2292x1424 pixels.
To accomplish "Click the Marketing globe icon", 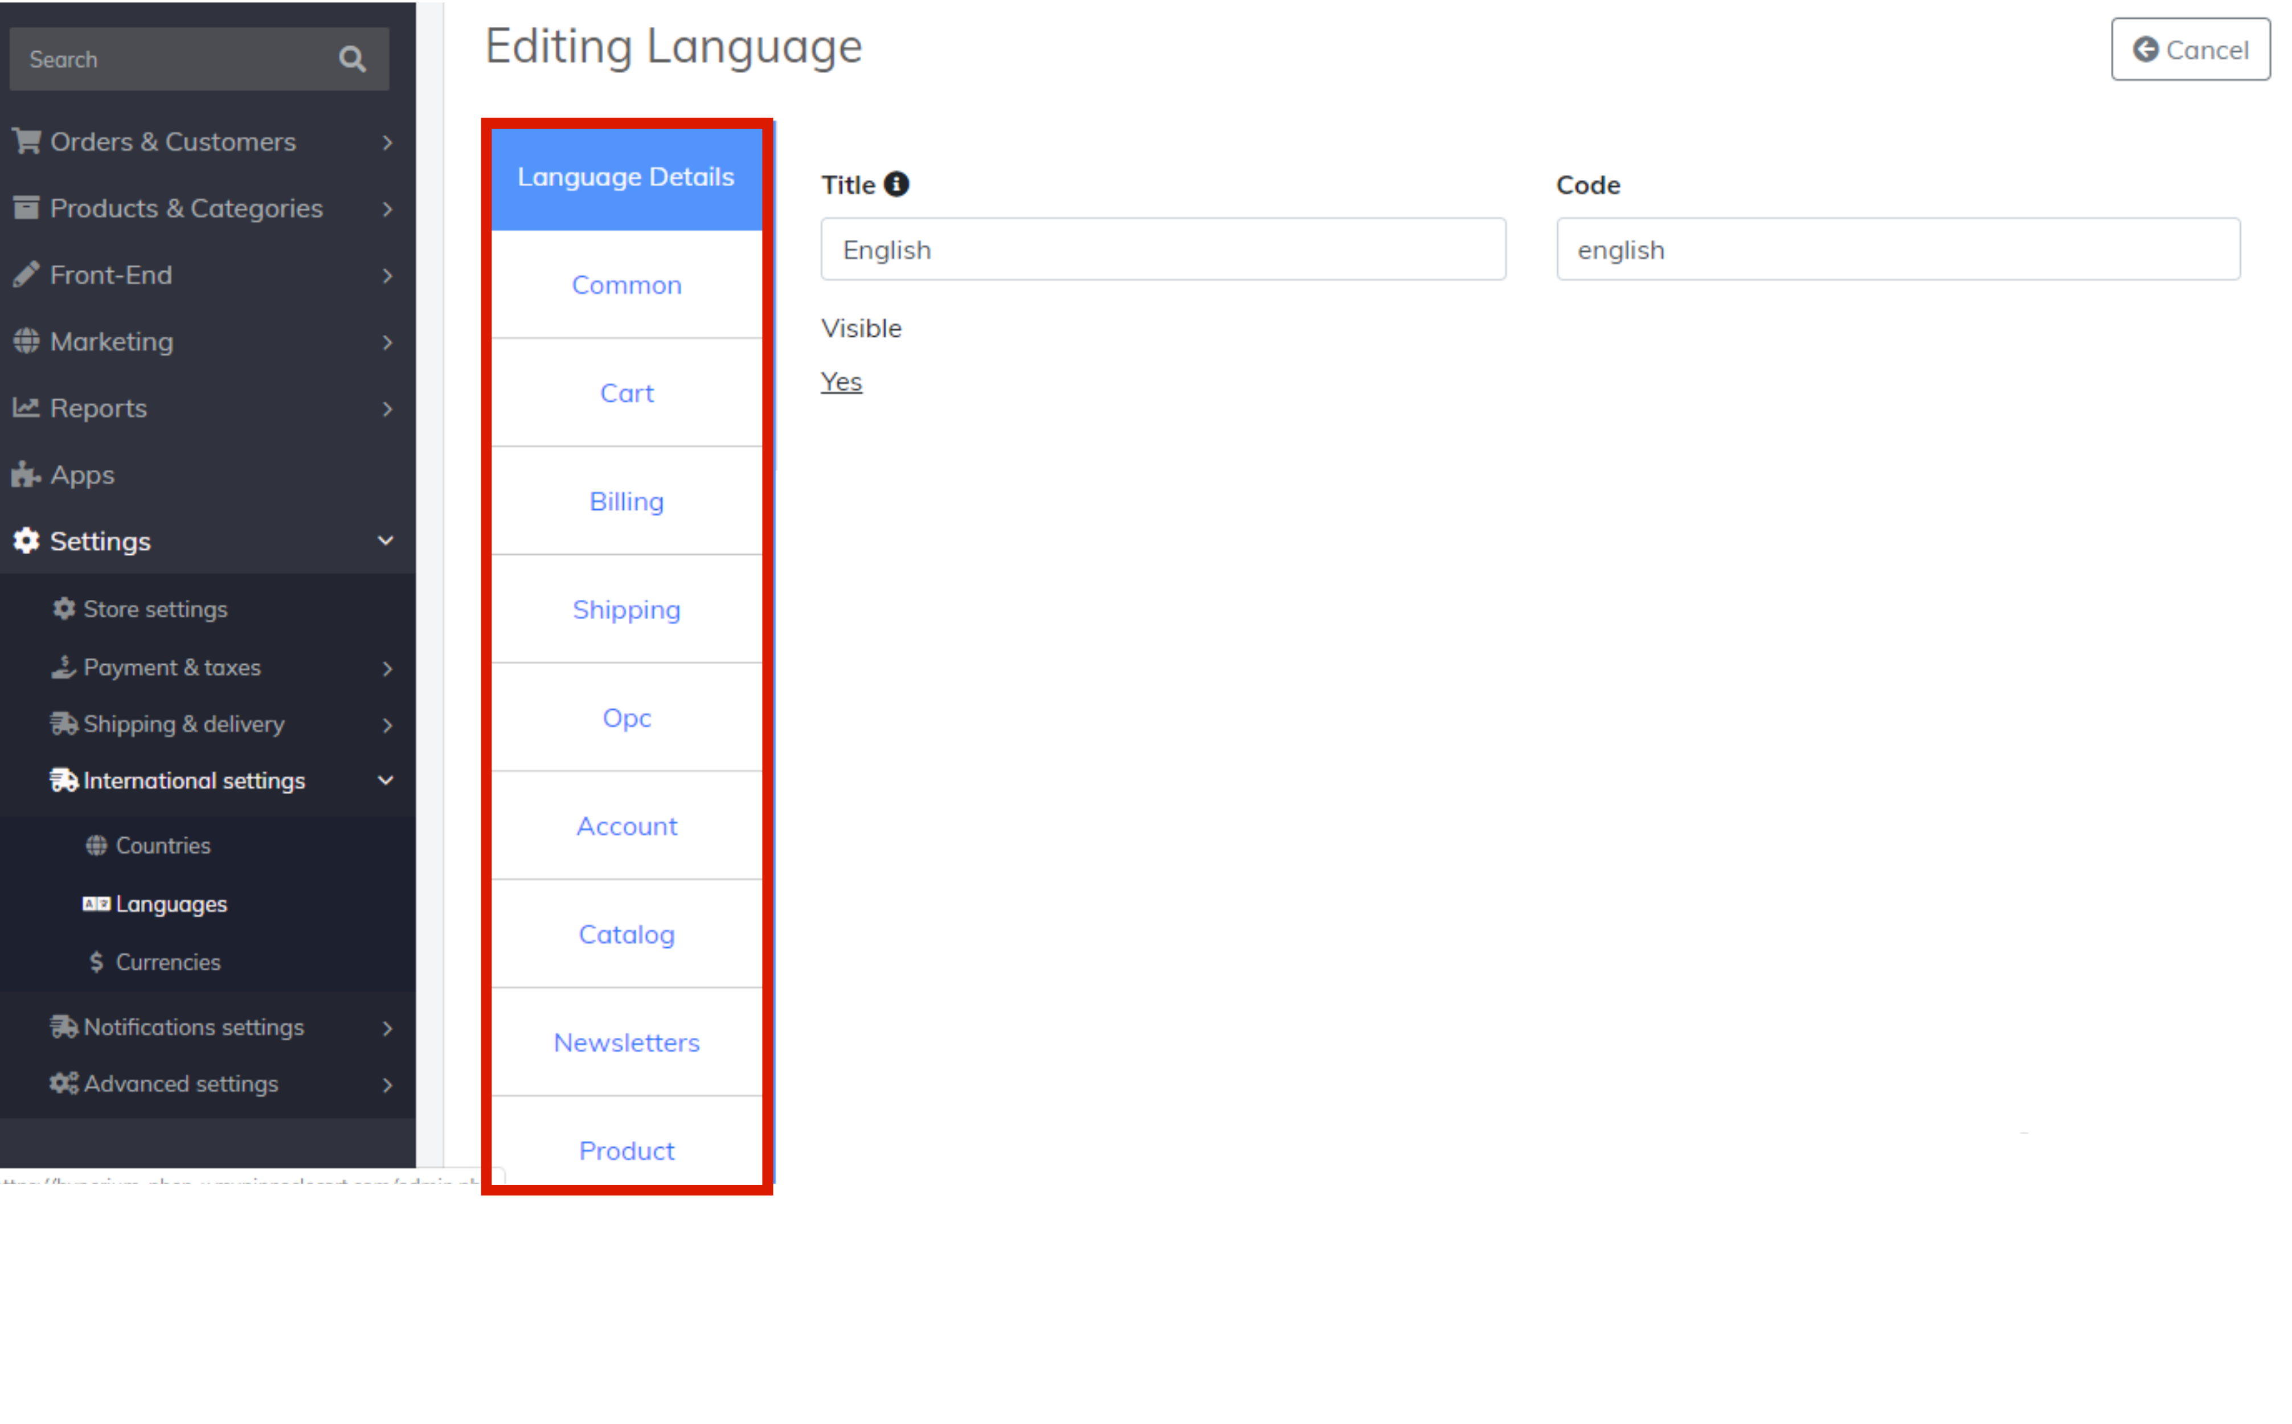I will tap(26, 341).
